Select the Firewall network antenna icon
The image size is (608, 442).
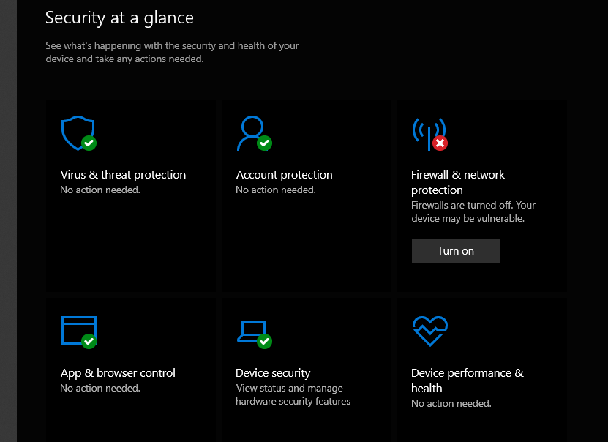point(429,132)
